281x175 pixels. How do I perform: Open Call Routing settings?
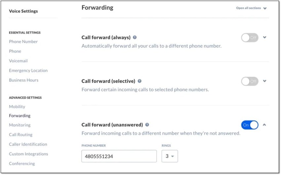[x=21, y=135]
